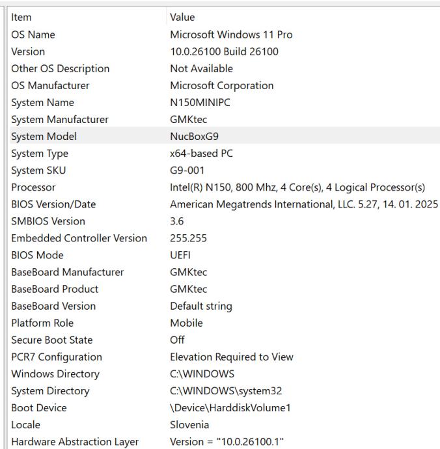Click the Boot Device label
Viewport: 440px width, 449px height.
[39, 408]
